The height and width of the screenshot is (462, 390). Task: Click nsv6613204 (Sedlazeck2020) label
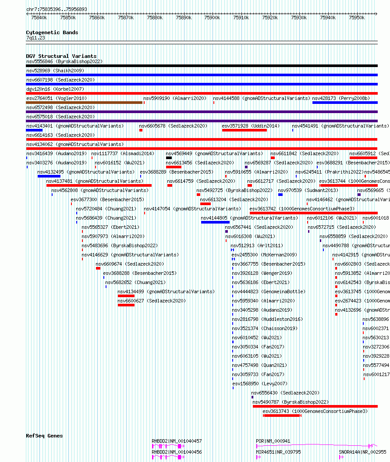(234, 199)
